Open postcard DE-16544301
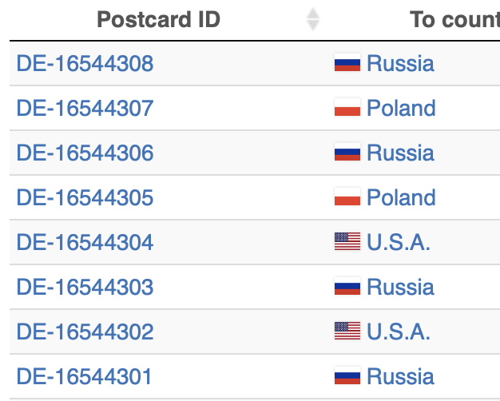Viewport: 500px width, 401px height. (x=85, y=376)
